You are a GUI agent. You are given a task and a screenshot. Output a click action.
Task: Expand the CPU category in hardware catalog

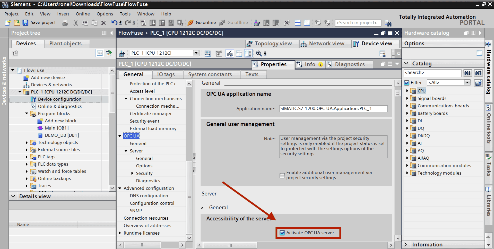point(407,91)
